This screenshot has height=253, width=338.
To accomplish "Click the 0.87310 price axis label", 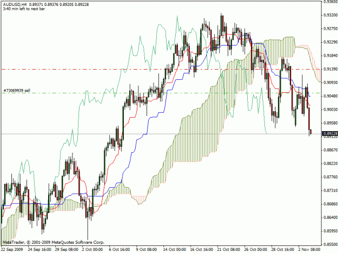I will [330, 190].
